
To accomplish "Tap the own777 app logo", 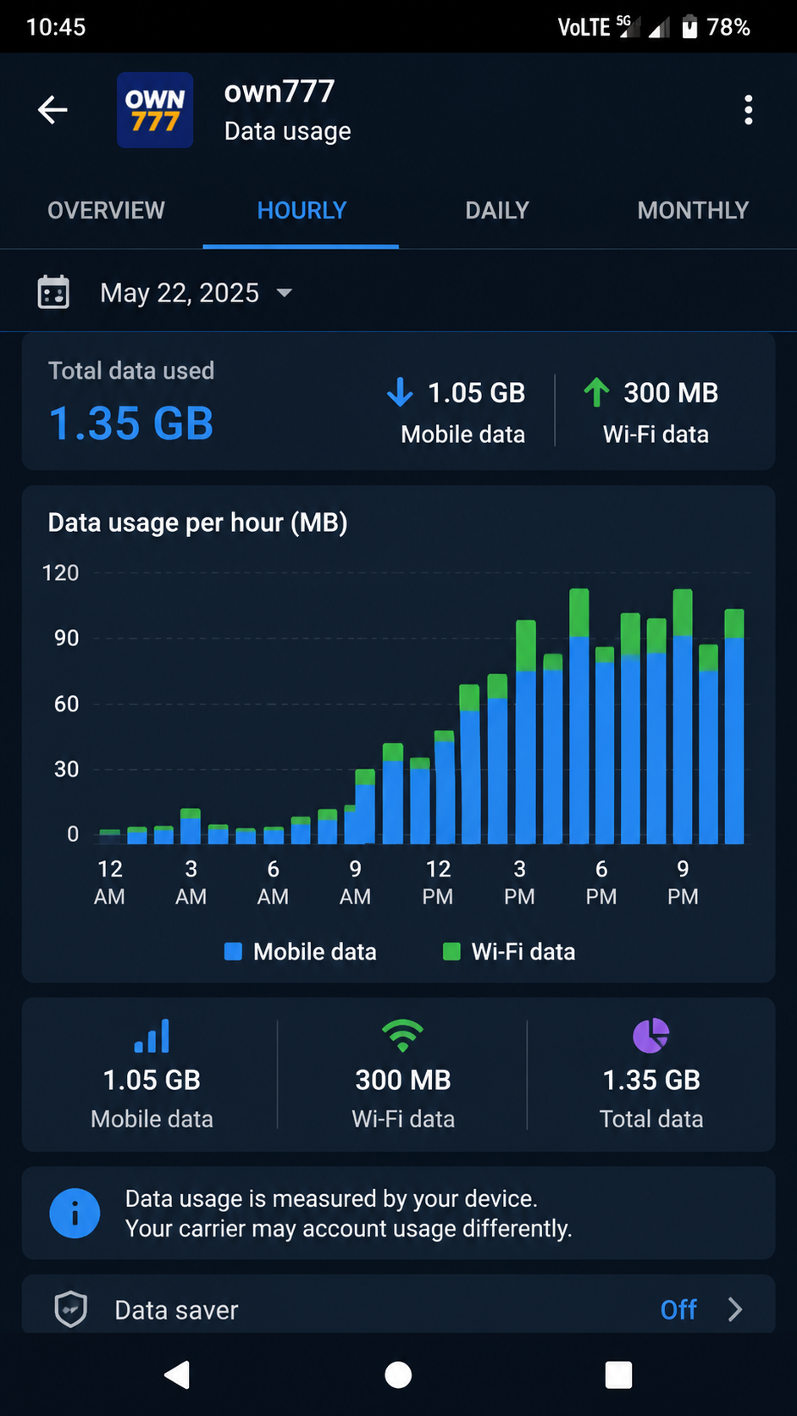I will pos(155,110).
